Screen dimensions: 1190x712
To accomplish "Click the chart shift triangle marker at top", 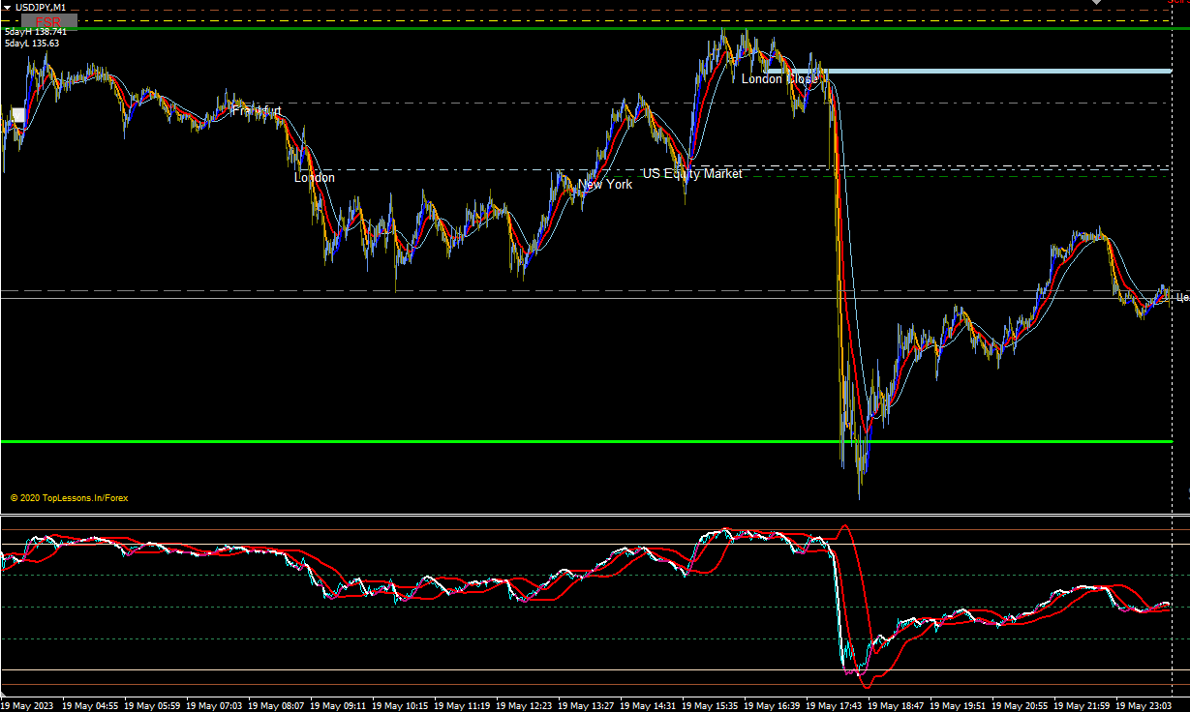I will [1097, 3].
